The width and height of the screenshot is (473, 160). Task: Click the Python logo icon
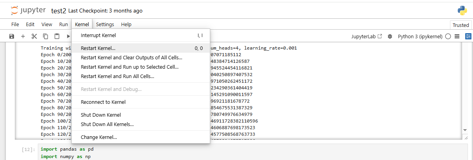click(x=462, y=11)
